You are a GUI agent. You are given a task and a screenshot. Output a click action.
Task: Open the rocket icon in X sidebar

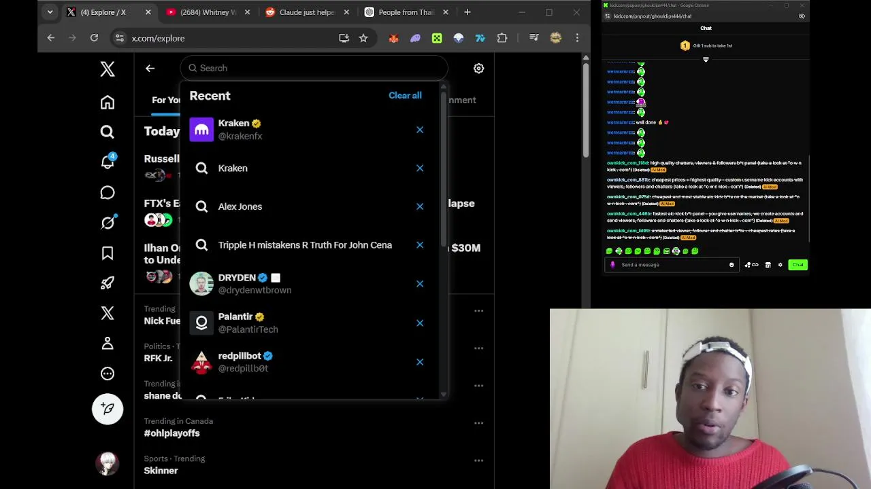(x=108, y=283)
